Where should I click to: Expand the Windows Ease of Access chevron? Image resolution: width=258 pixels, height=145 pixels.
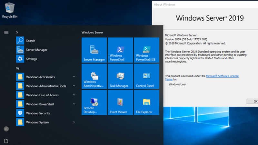[74, 95]
